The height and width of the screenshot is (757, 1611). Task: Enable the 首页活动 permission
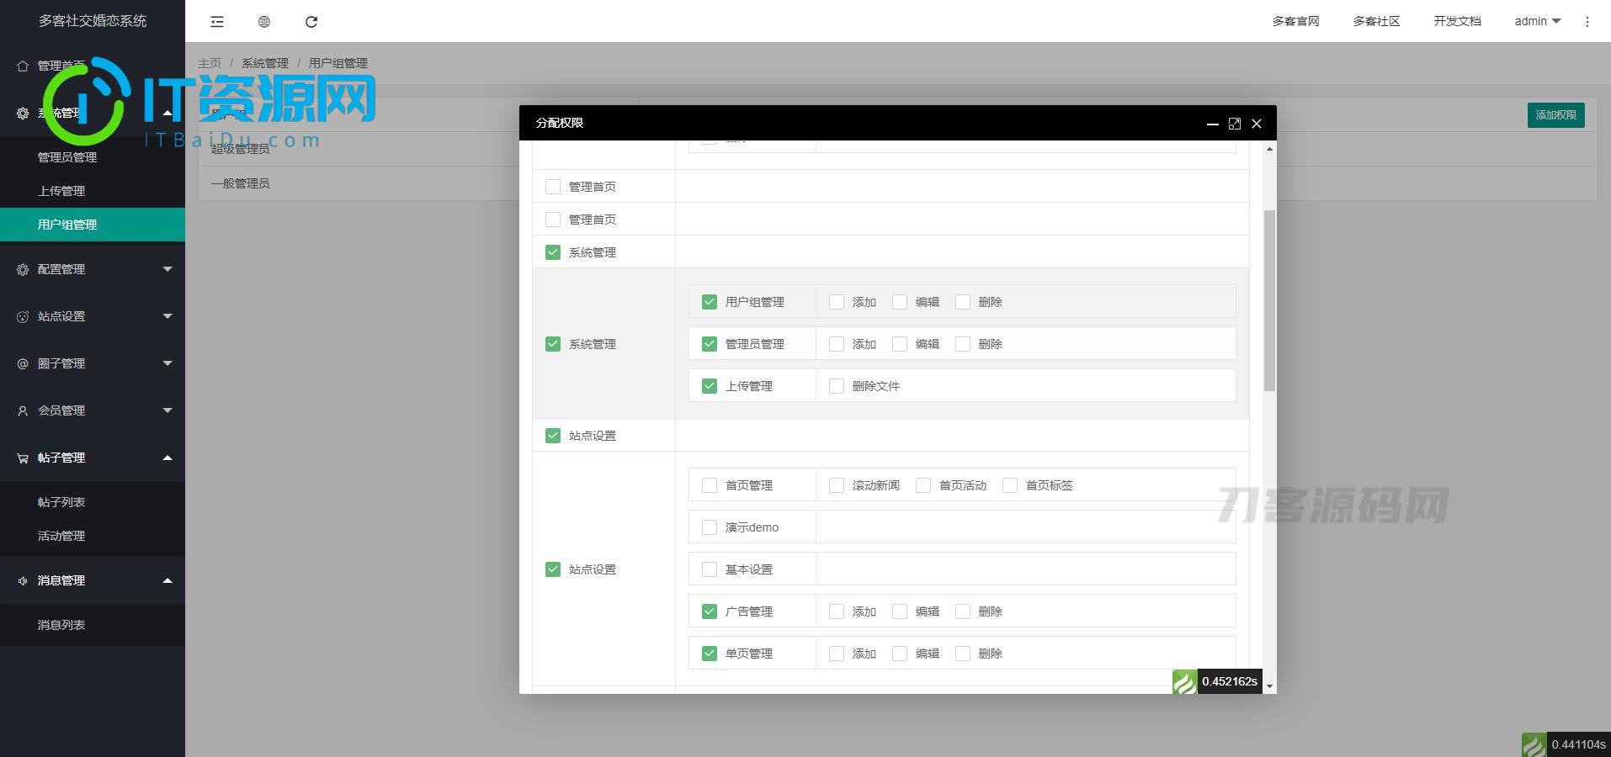[x=923, y=485]
